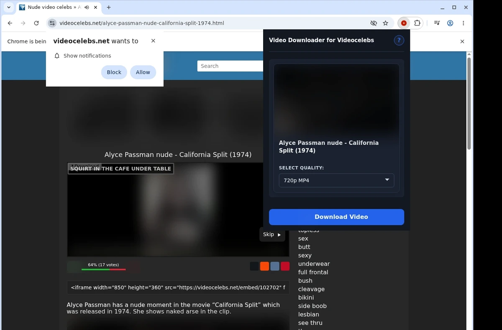Viewport: 502px width, 330px height.
Task: Click the red share swatch
Action: pyautogui.click(x=285, y=266)
